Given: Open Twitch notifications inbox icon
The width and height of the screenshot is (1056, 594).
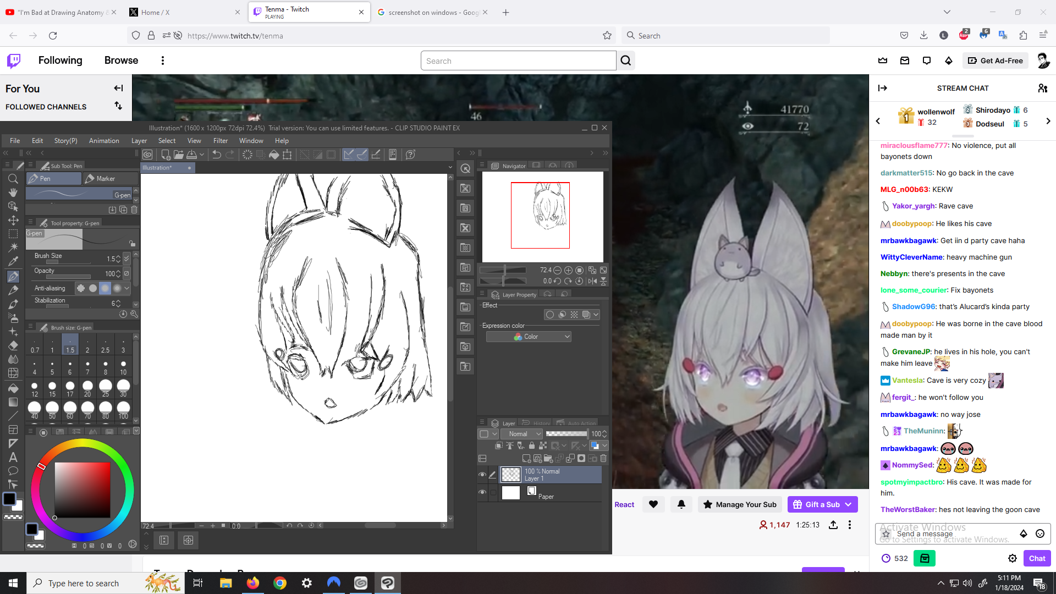Looking at the screenshot, I should tap(905, 61).
